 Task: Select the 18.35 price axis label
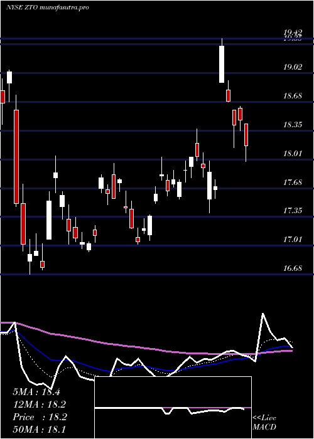(x=293, y=125)
